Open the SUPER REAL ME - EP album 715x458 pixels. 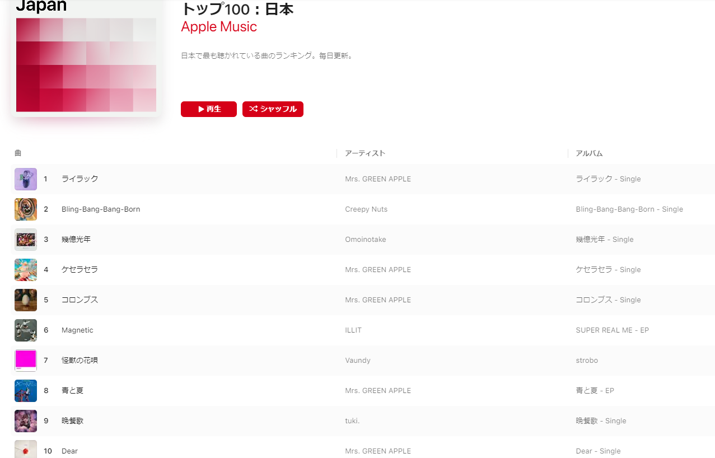(x=612, y=330)
